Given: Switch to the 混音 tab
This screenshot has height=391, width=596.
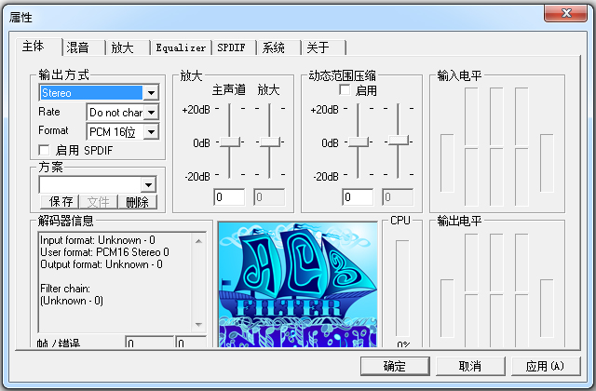Looking at the screenshot, I should pos(78,47).
